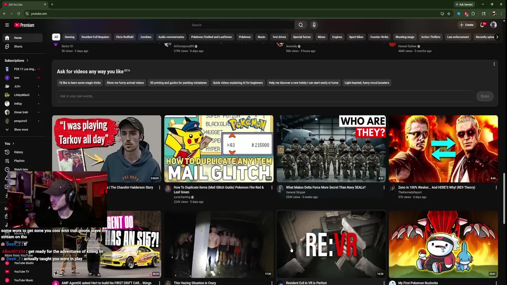Screen dimensions: 507x285
Task: Open Playlists in sidebar
Action: coord(23,161)
